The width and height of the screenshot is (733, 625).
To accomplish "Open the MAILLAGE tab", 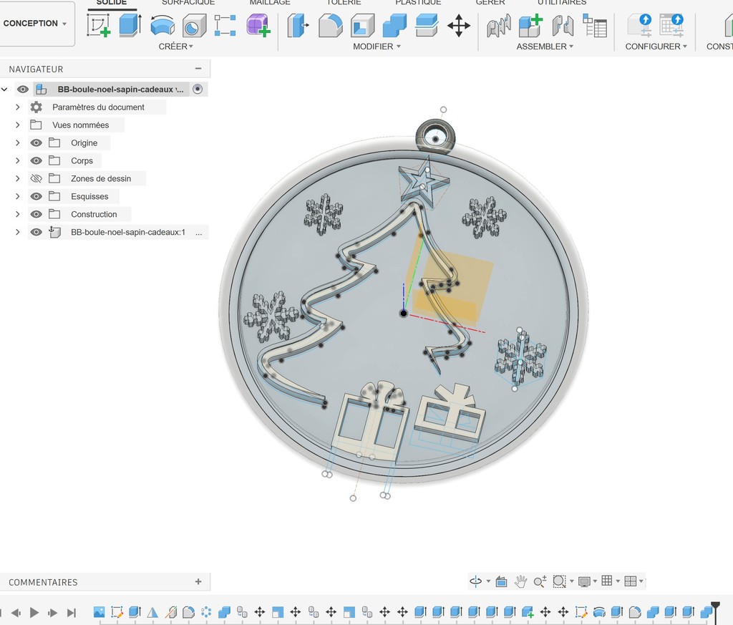I will [x=270, y=3].
